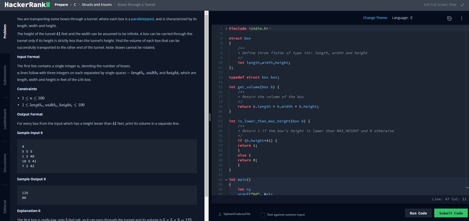Screen dimensions: 469x221
Task: Open the editor's three-dot more options menu
Action: pos(461,18)
